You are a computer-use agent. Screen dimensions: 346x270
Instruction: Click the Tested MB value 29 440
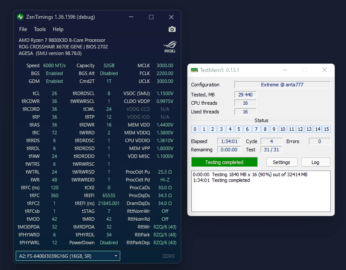(x=245, y=95)
